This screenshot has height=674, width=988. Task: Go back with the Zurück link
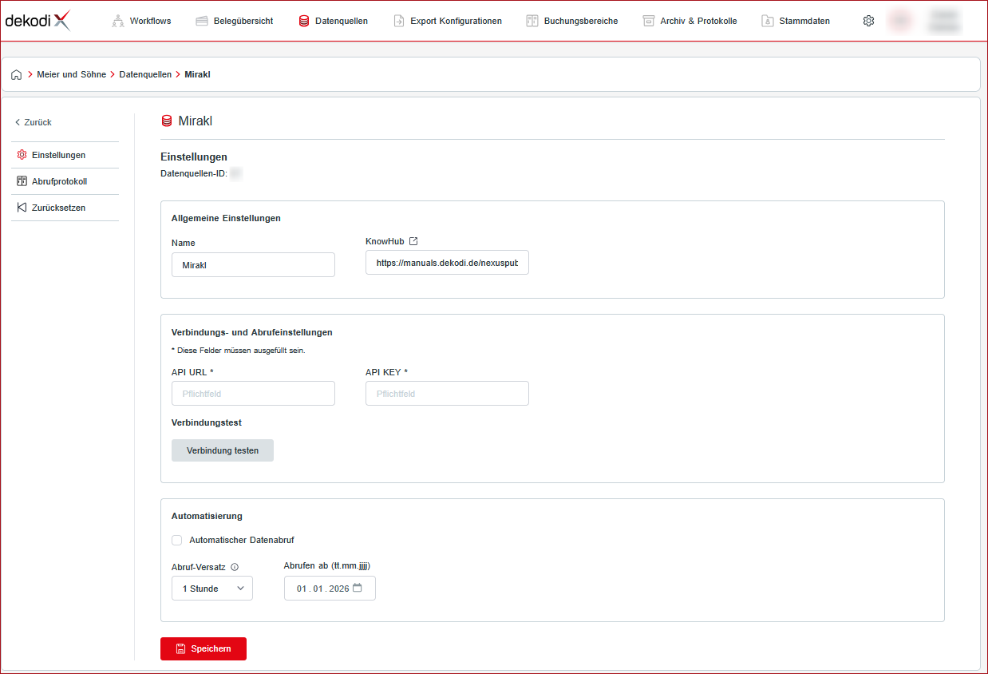pyautogui.click(x=34, y=122)
